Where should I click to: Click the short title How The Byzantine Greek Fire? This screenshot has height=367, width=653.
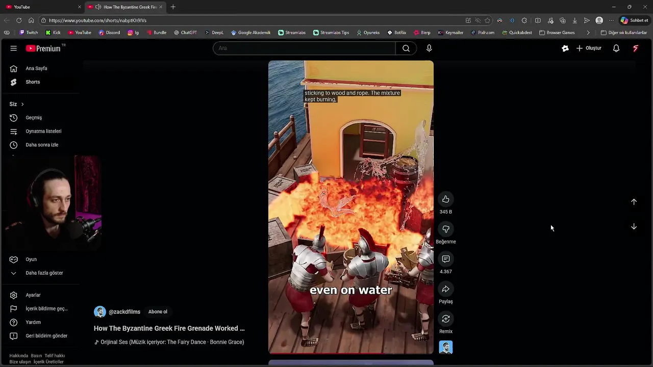[169, 328]
